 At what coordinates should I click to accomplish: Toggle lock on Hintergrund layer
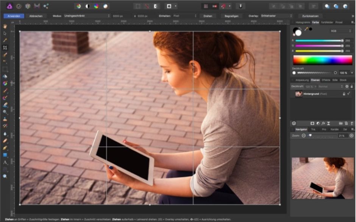tap(344, 93)
